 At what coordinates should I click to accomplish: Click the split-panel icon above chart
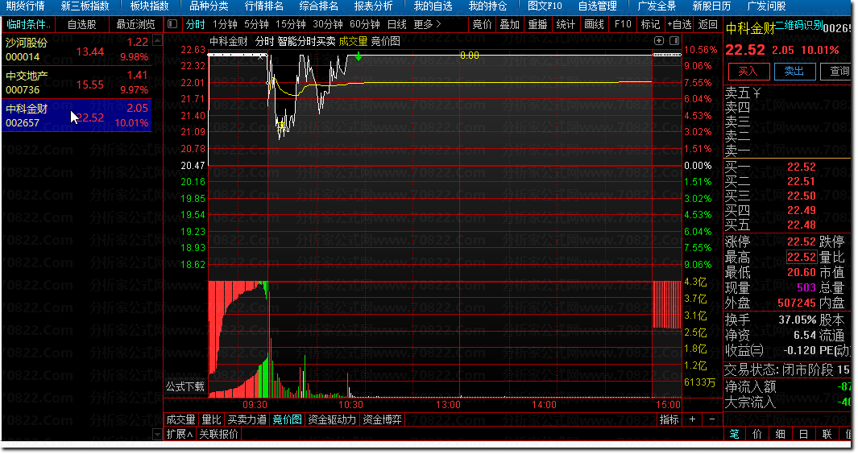(674, 41)
